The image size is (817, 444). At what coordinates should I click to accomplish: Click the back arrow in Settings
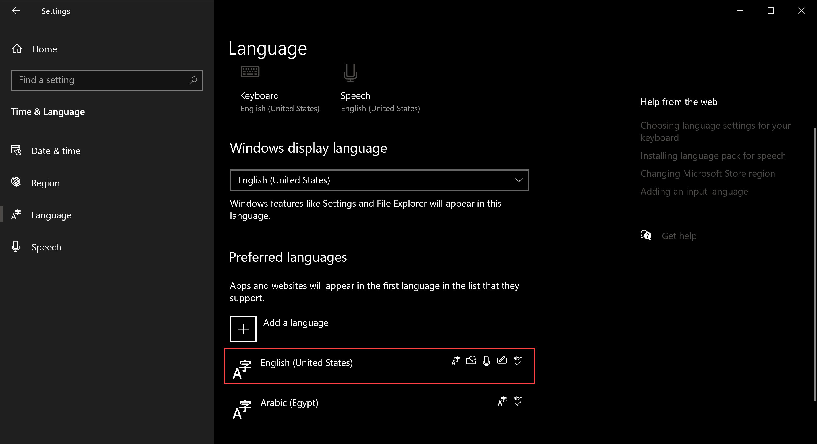pos(16,11)
